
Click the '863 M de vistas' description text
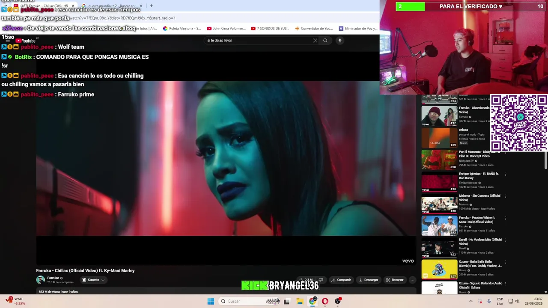point(58,292)
